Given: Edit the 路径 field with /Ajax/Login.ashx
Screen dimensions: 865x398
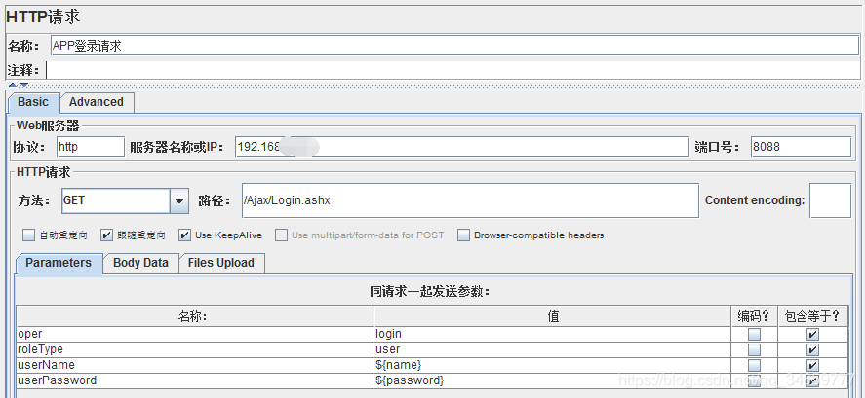Looking at the screenshot, I should (470, 200).
